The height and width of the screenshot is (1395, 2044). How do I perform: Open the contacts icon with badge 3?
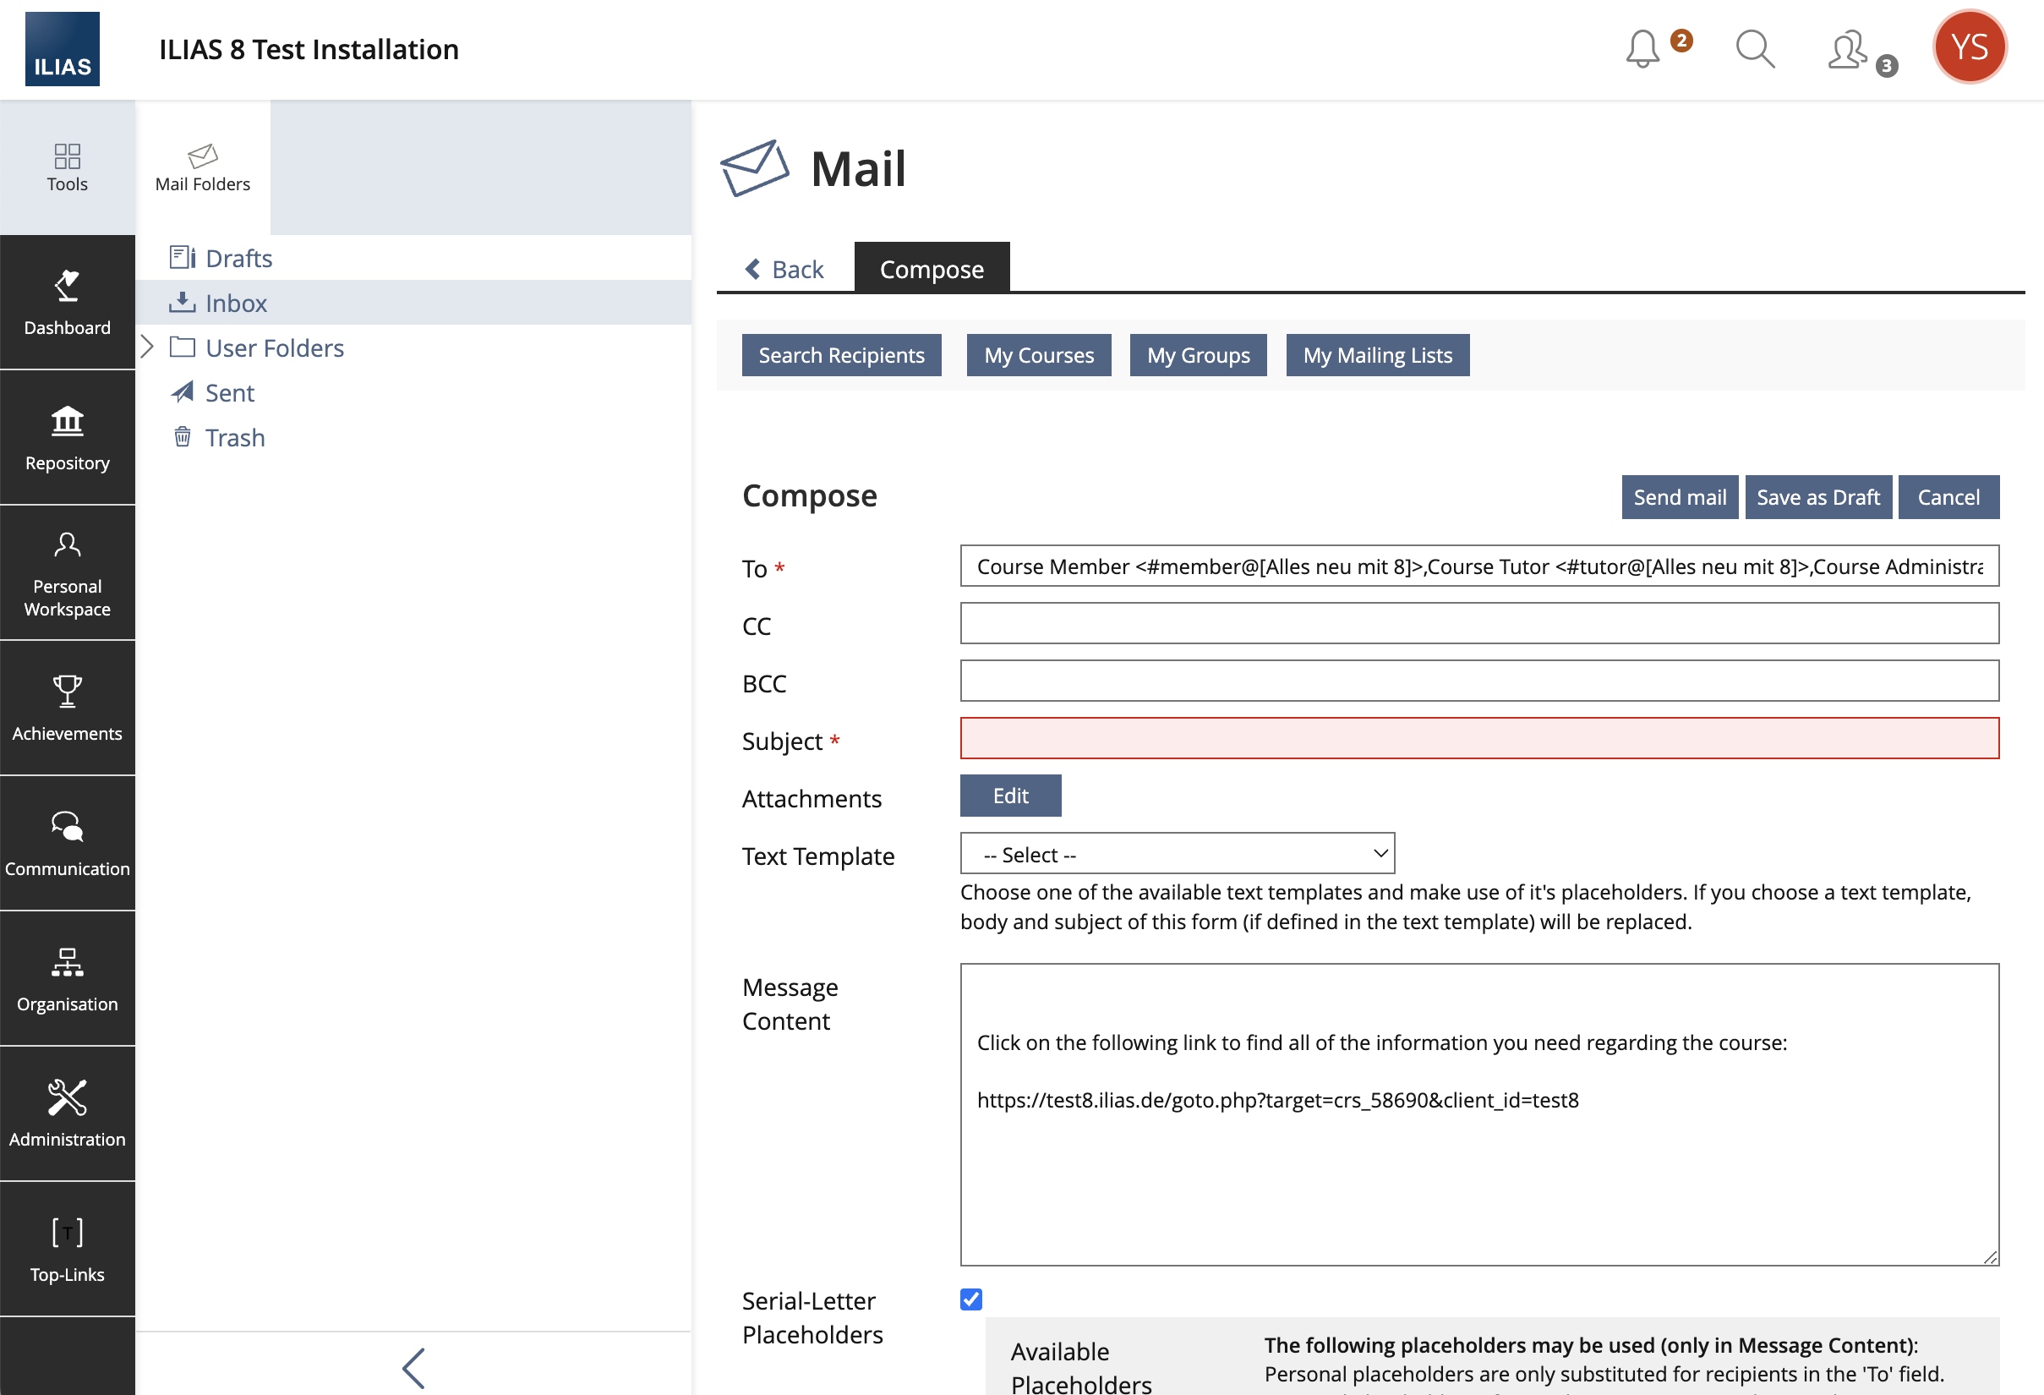point(1849,50)
